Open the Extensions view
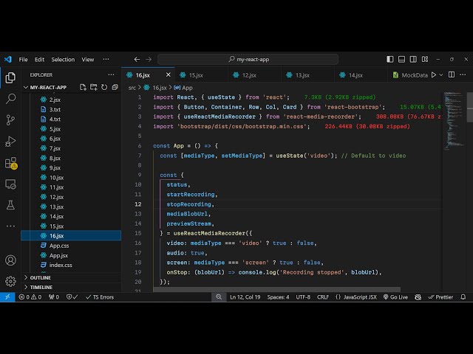Image resolution: width=473 pixels, height=354 pixels. pos(10,163)
